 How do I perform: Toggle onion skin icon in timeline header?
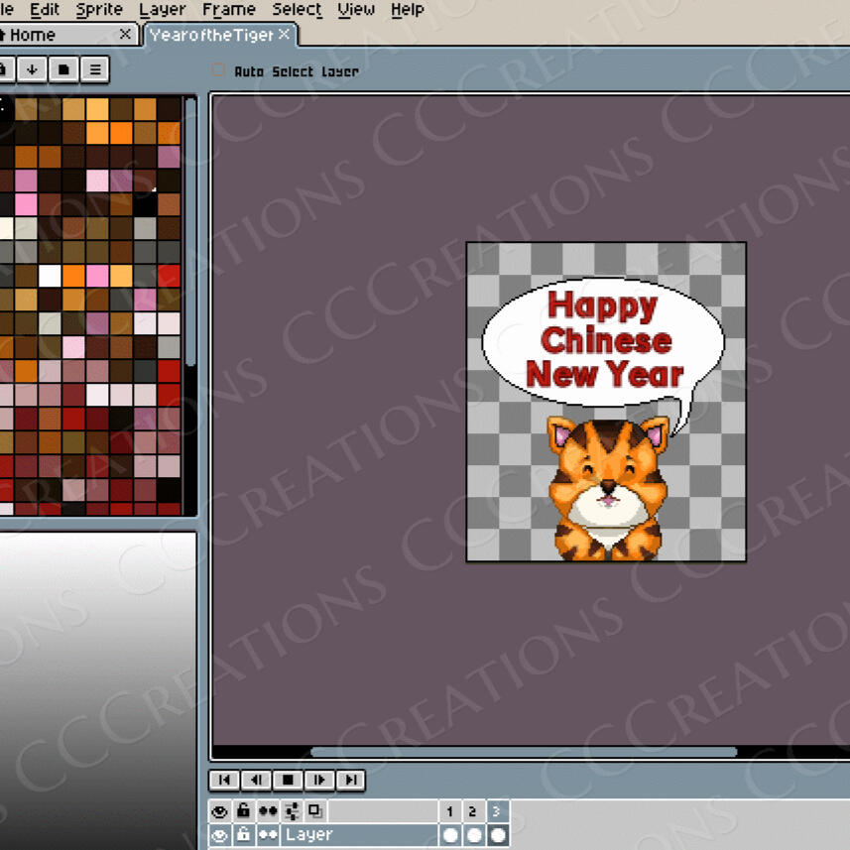[314, 811]
